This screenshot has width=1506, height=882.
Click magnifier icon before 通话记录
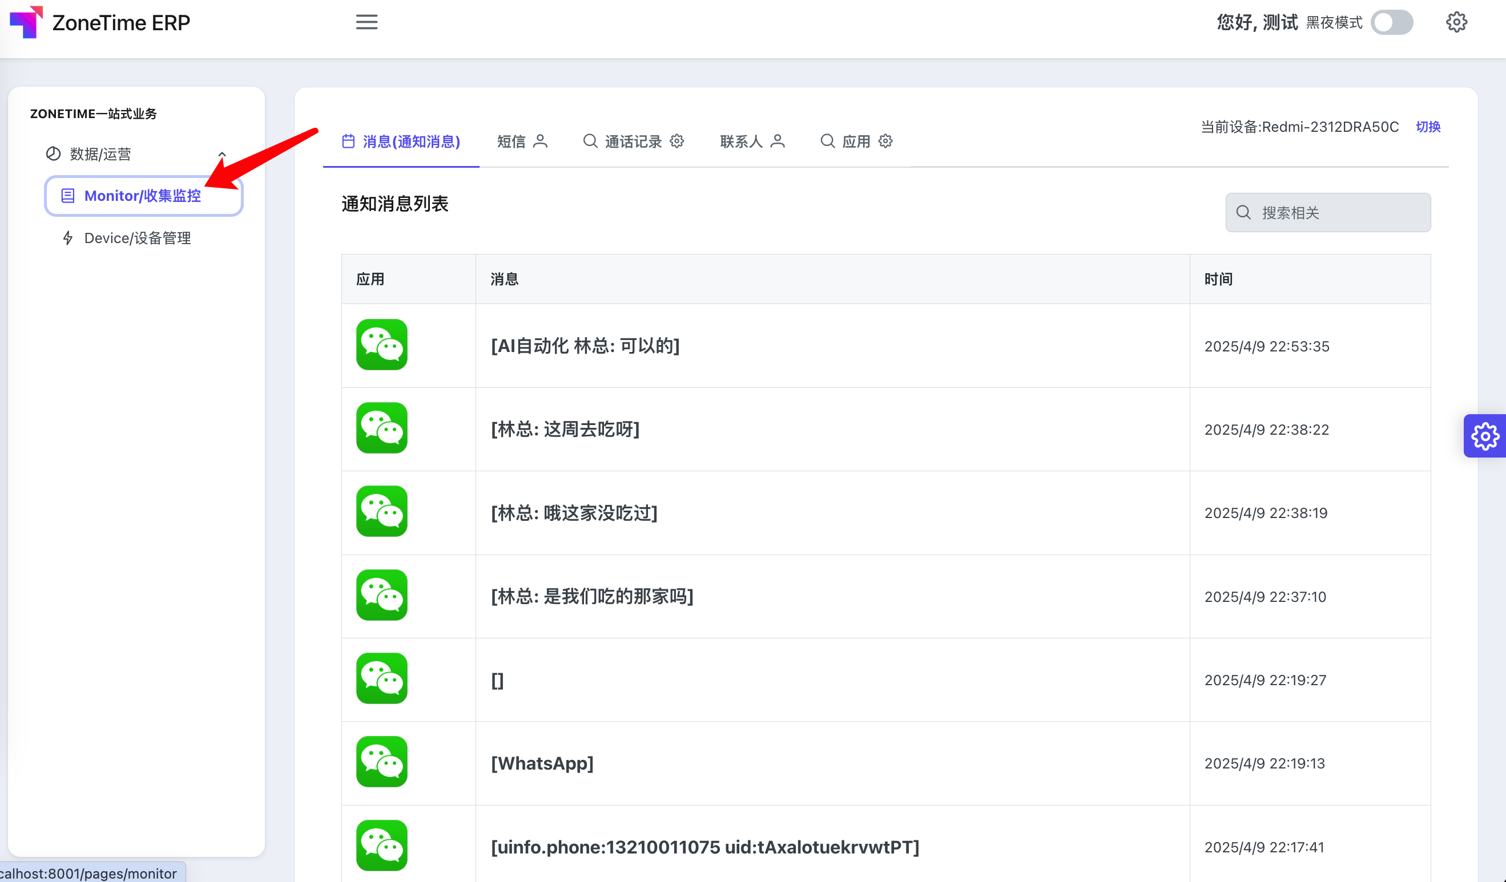click(x=590, y=141)
